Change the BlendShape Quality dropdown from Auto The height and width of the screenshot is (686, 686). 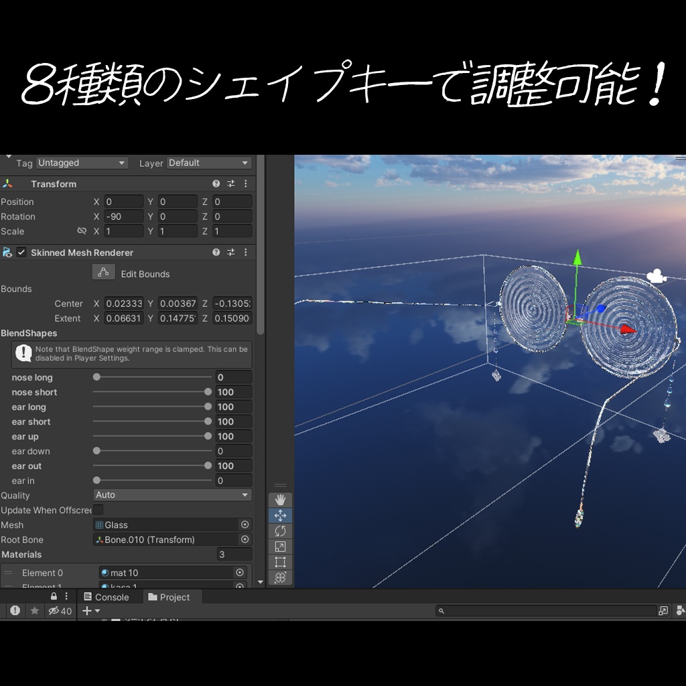click(x=172, y=495)
